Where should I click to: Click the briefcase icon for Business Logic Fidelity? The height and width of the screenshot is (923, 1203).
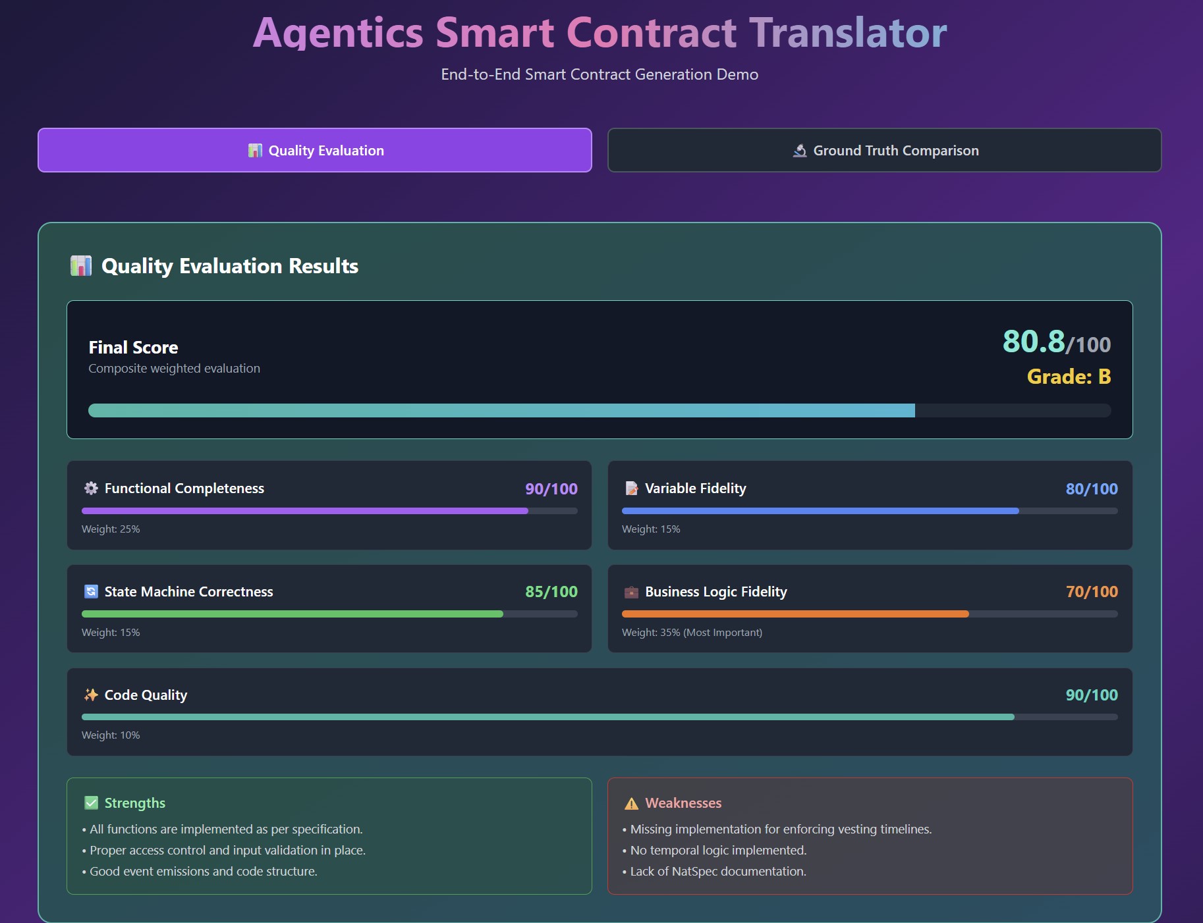tap(631, 592)
